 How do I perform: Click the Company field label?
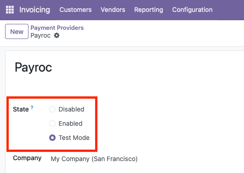(27, 158)
